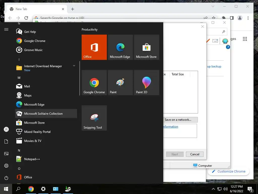Select the New Tab tab
This screenshot has height=194, width=258.
(x=37, y=9)
